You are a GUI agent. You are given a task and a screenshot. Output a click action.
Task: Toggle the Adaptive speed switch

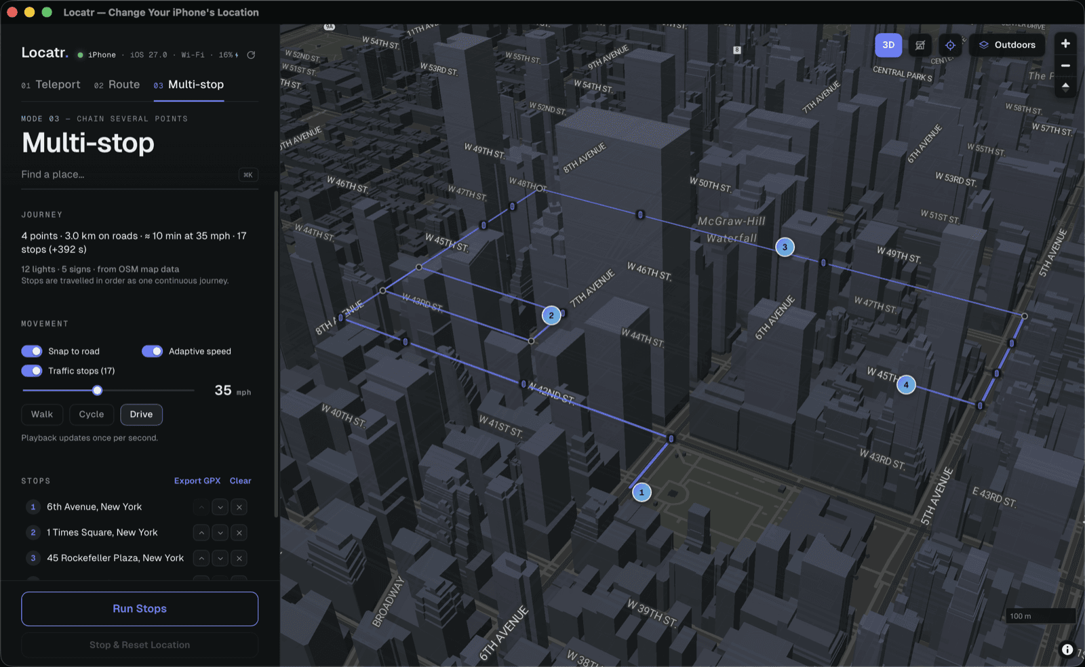tap(152, 351)
